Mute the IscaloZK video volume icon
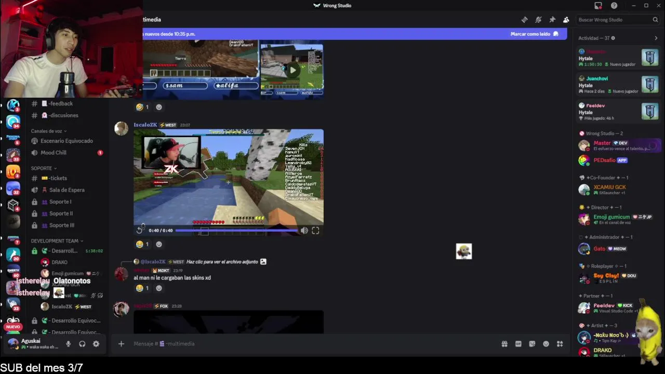The image size is (665, 374). coord(304,231)
